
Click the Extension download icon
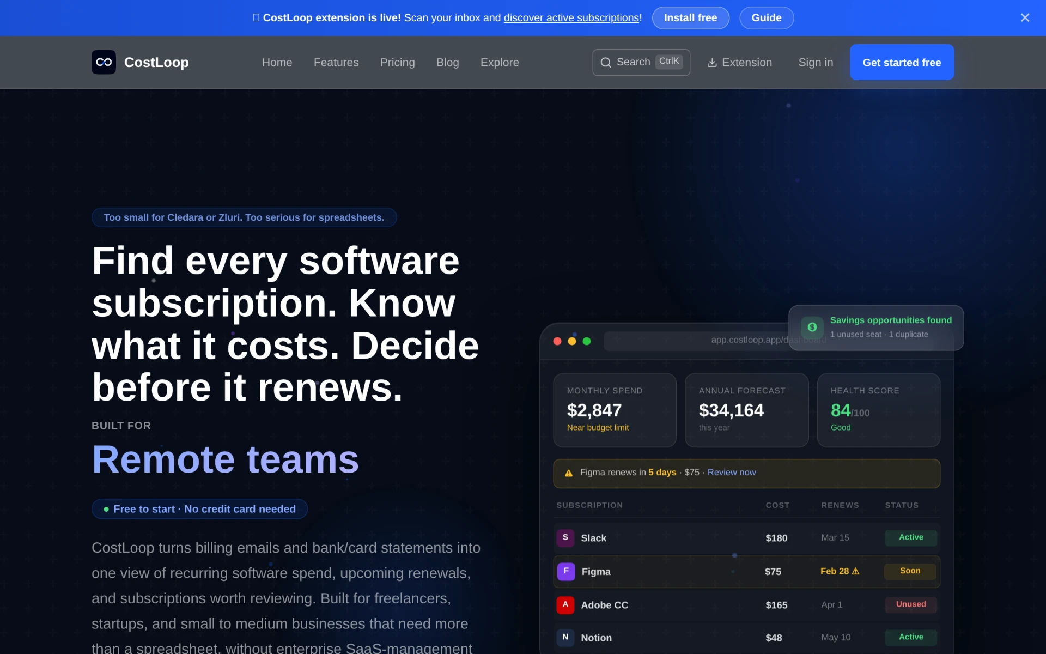click(x=711, y=63)
